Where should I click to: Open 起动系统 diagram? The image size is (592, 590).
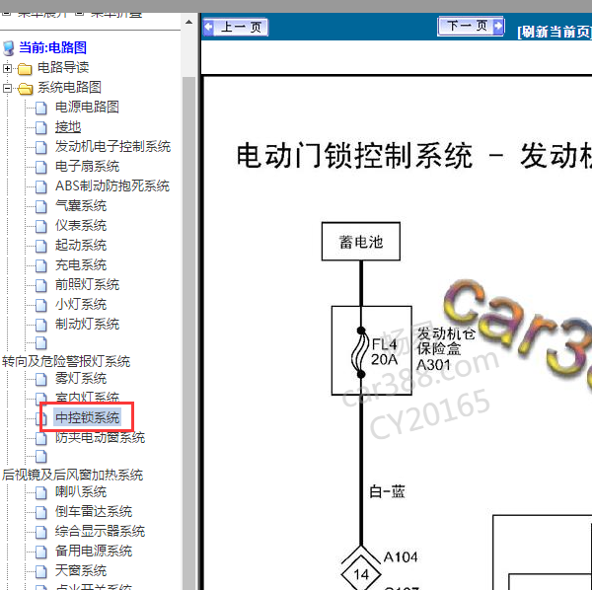click(x=81, y=245)
